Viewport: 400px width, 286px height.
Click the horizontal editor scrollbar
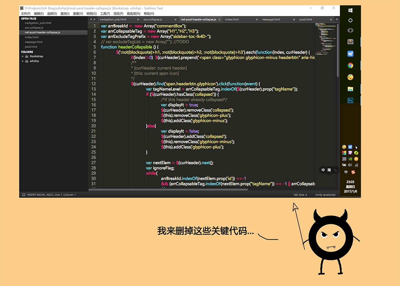coord(168,190)
